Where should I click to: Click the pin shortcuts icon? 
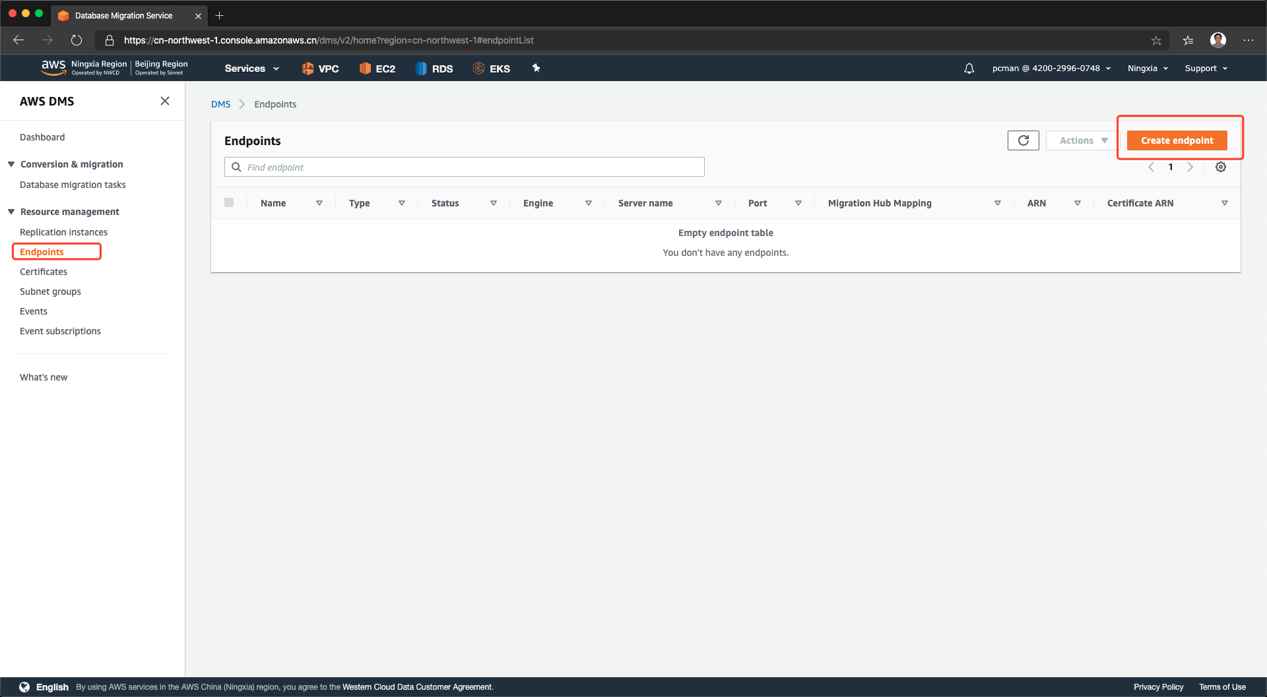click(x=536, y=68)
